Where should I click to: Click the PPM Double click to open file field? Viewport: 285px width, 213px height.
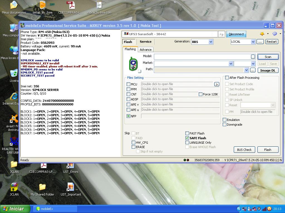point(180,89)
